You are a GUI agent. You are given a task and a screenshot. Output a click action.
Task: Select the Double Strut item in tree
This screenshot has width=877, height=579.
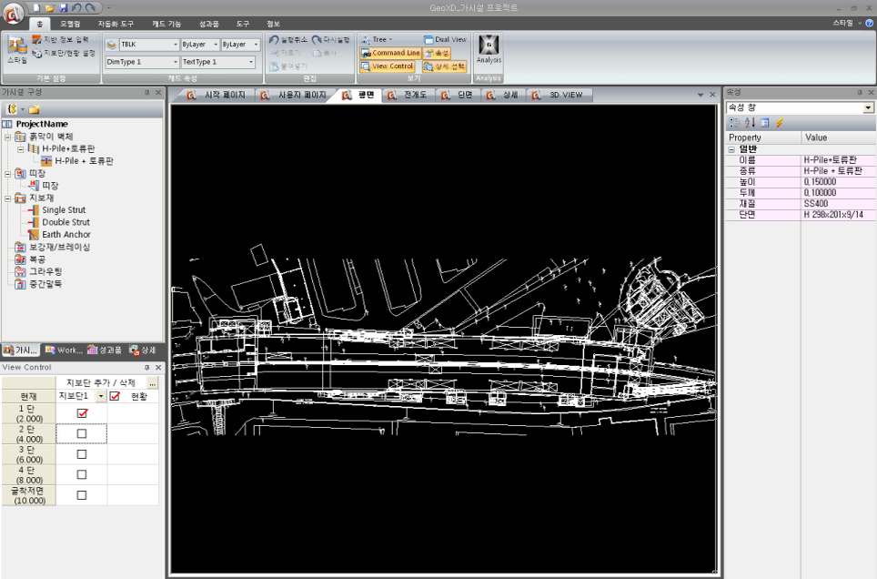[66, 222]
